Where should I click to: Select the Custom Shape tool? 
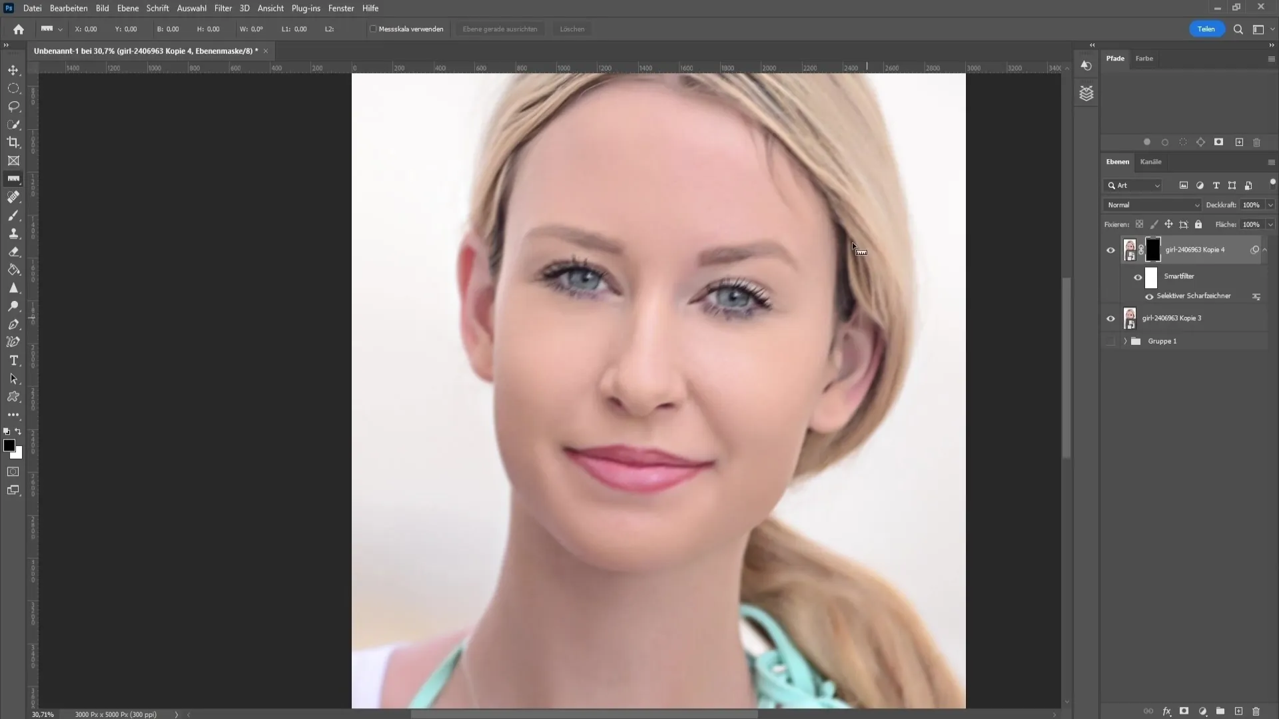coord(13,397)
